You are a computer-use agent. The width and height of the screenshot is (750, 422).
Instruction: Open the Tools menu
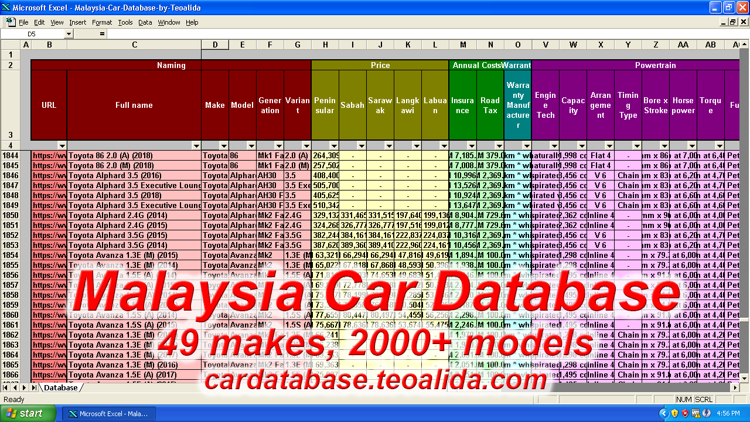125,22
